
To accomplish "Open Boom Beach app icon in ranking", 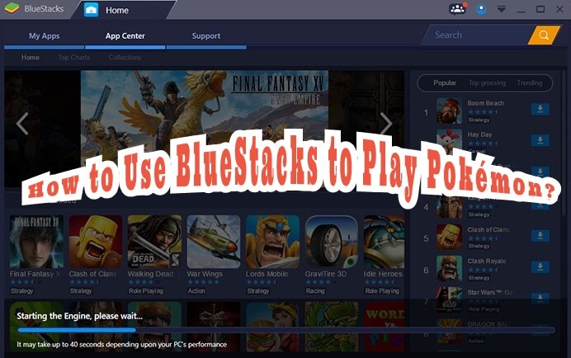I will (x=449, y=111).
